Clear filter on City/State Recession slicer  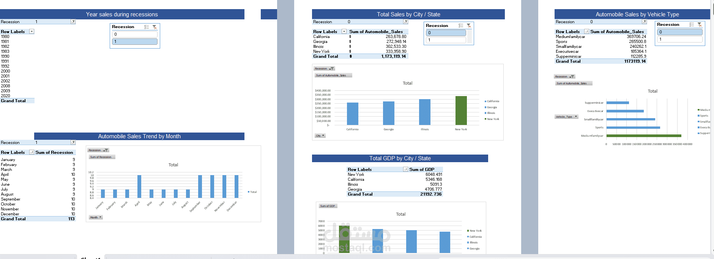(x=469, y=25)
